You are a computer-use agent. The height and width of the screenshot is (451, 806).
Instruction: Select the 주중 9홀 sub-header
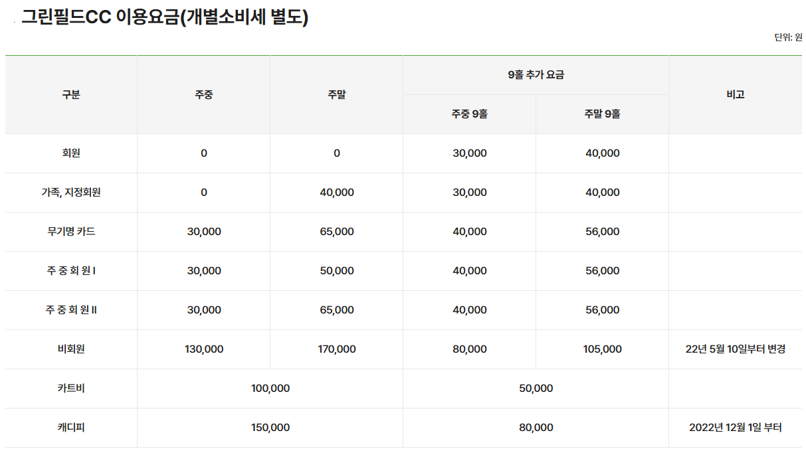[469, 114]
